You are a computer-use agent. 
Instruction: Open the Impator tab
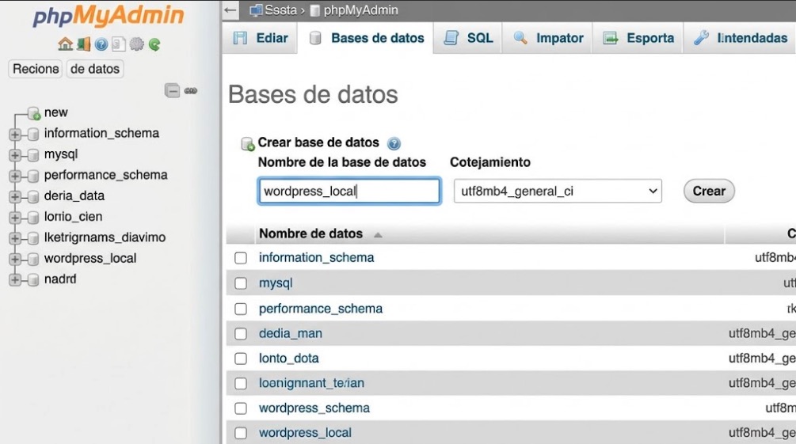(x=547, y=38)
